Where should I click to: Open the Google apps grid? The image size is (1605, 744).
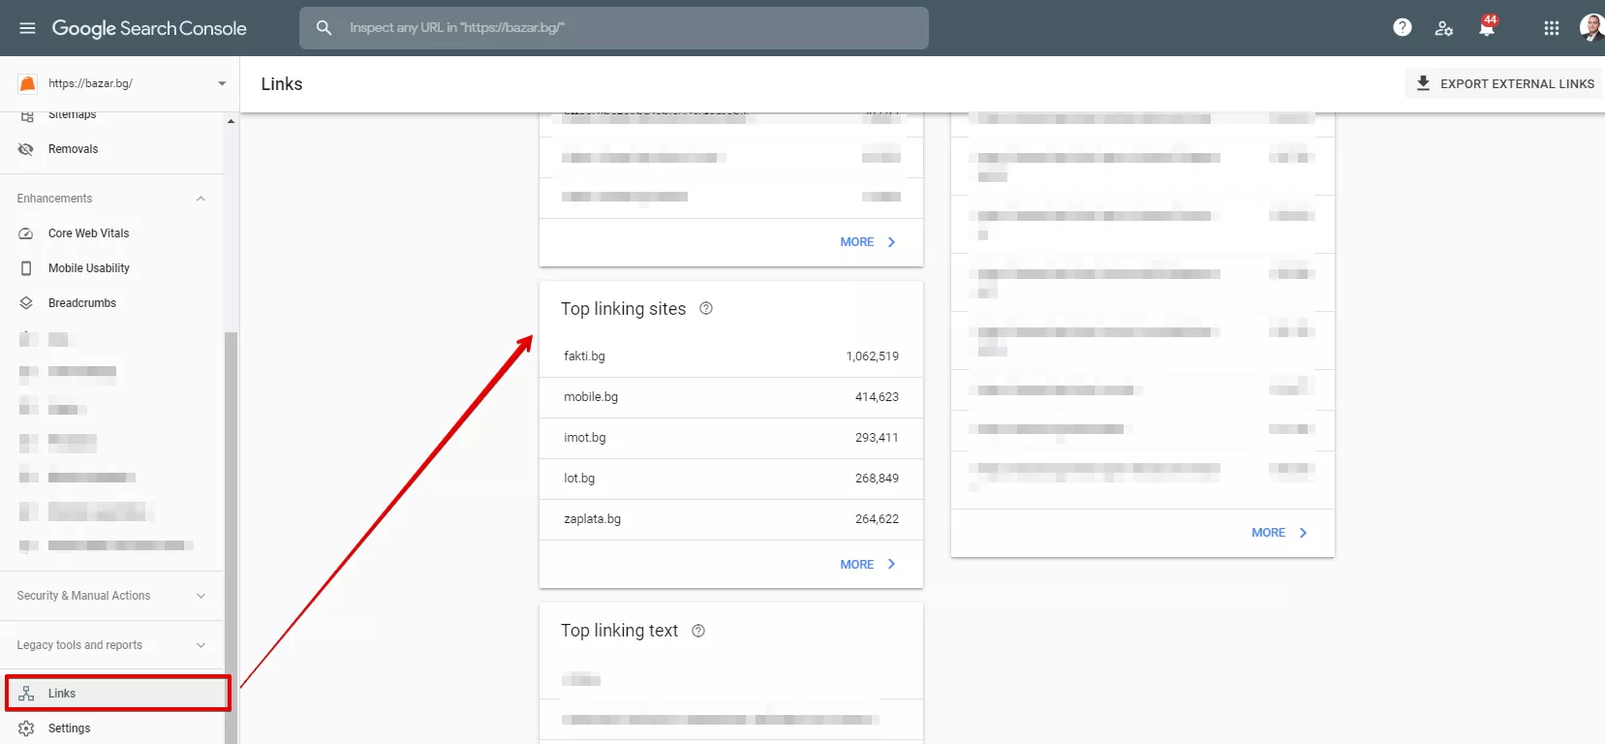[x=1551, y=28]
